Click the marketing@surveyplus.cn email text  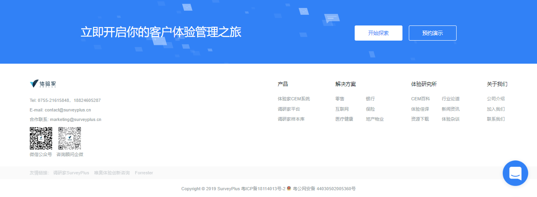(76, 119)
